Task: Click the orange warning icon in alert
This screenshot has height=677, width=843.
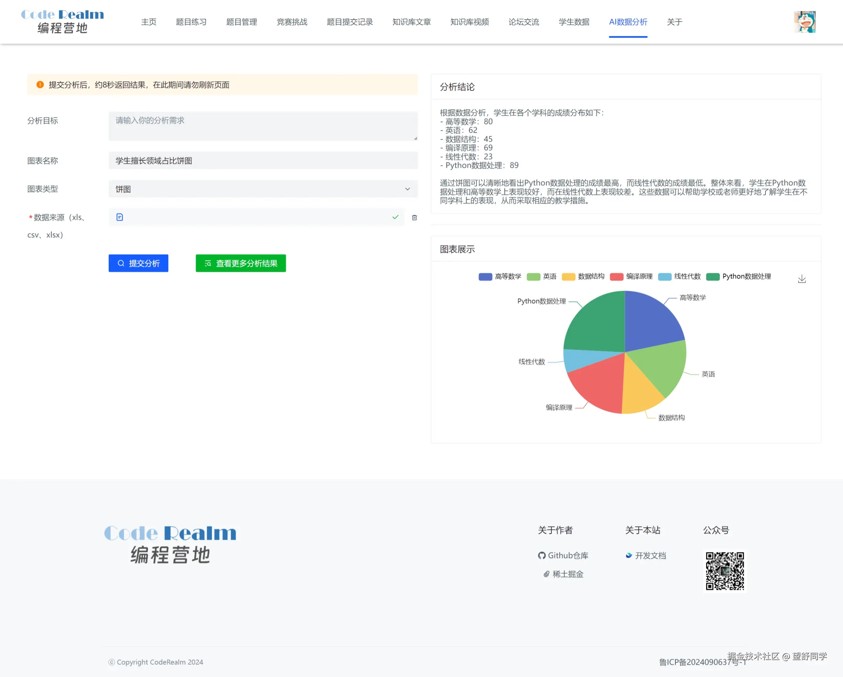Action: (x=40, y=84)
